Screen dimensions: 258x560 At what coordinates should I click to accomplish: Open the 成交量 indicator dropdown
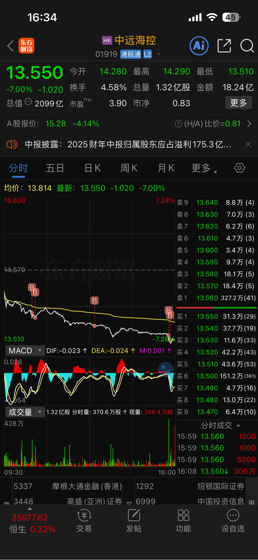[25, 412]
